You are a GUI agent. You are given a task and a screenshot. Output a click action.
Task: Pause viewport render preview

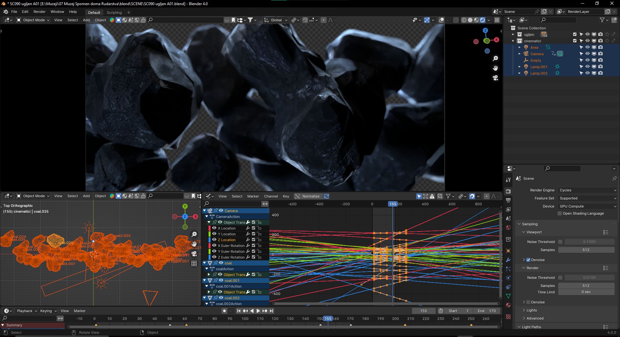(497, 20)
